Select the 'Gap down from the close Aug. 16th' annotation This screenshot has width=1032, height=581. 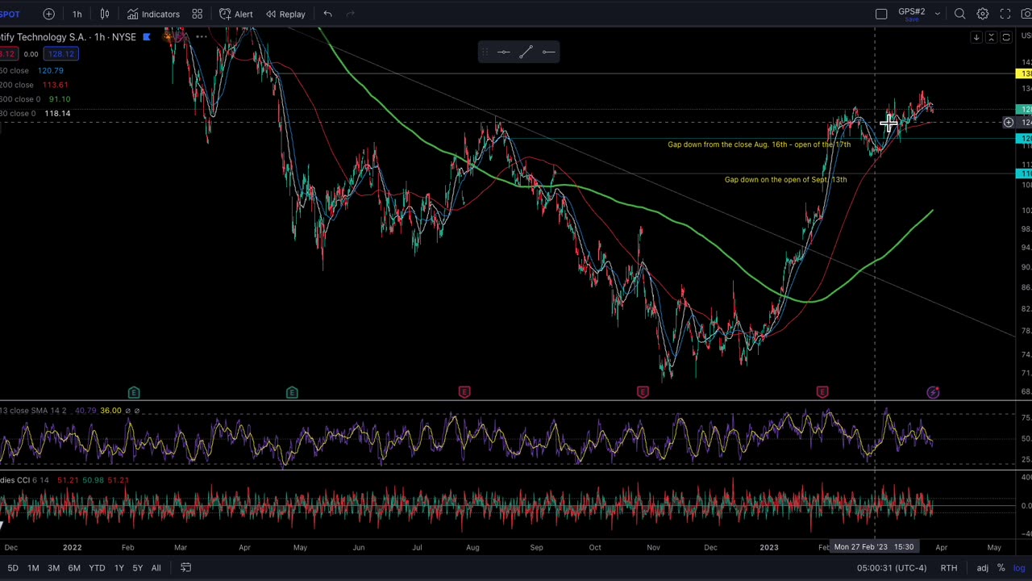[759, 144]
